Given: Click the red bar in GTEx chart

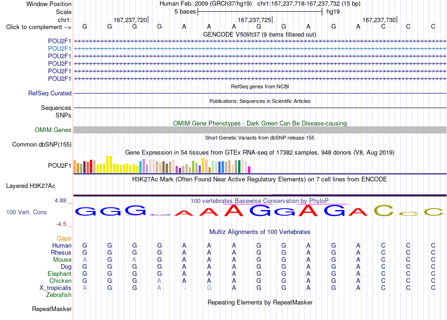Looking at the screenshot, I should pyautogui.click(x=91, y=166).
